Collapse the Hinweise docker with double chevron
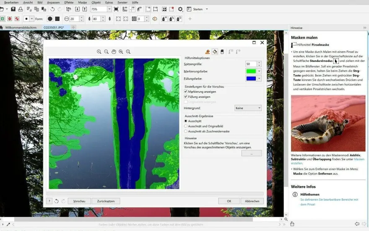The image size is (369, 231). [x=365, y=28]
